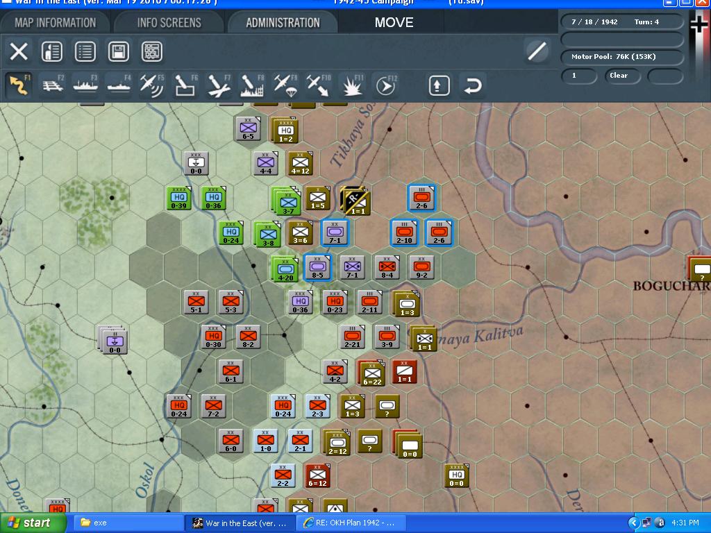Click the undo curved arrow icon

(472, 85)
